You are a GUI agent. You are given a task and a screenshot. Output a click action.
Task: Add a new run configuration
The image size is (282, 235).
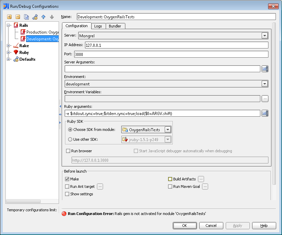click(9, 16)
